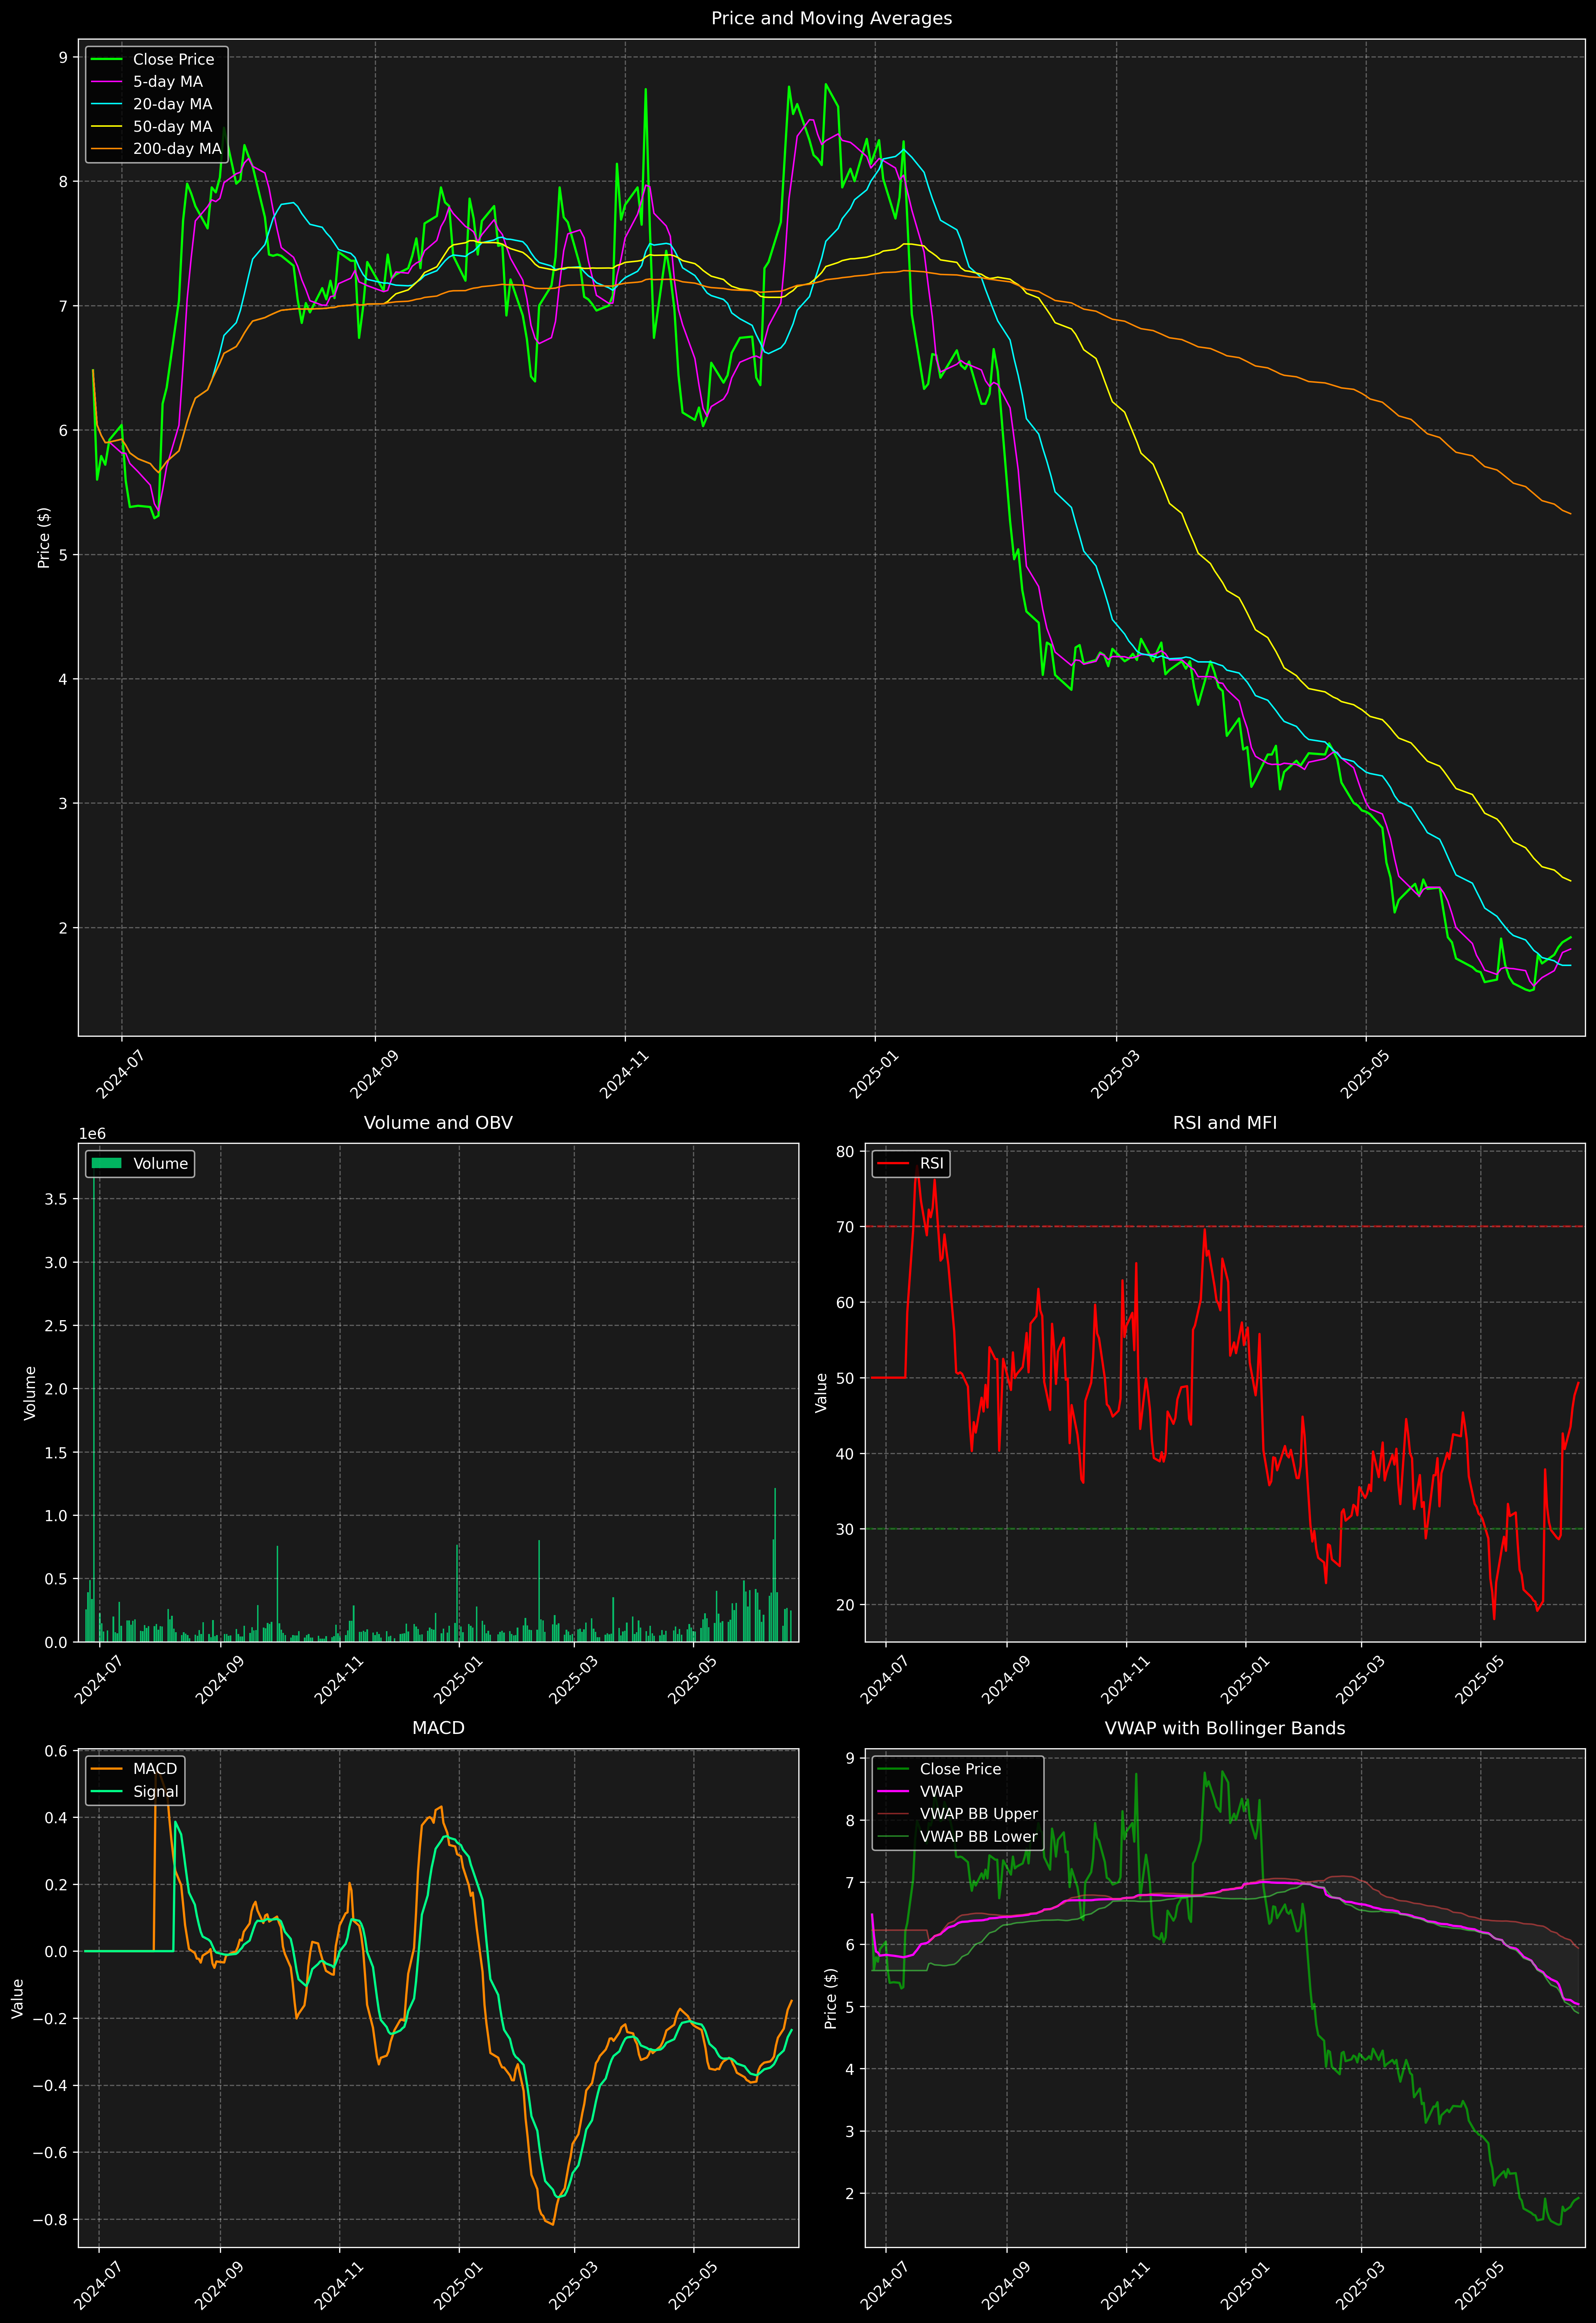Click the 'Volume' y-axis label
The image size is (1596, 2323).
[30, 1392]
